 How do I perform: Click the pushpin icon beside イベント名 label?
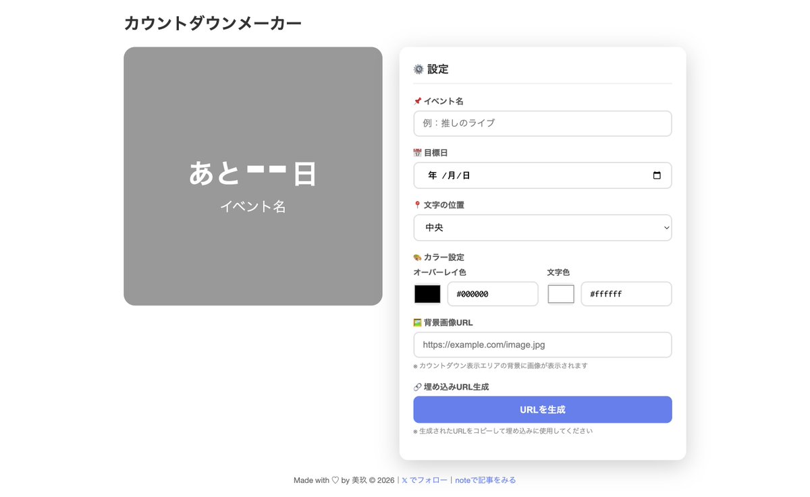pyautogui.click(x=418, y=100)
